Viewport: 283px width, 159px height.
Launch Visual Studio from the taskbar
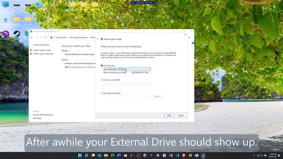pyautogui.click(x=171, y=155)
